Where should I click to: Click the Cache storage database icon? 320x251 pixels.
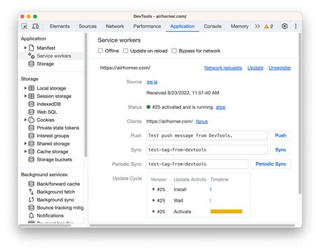pos(31,151)
